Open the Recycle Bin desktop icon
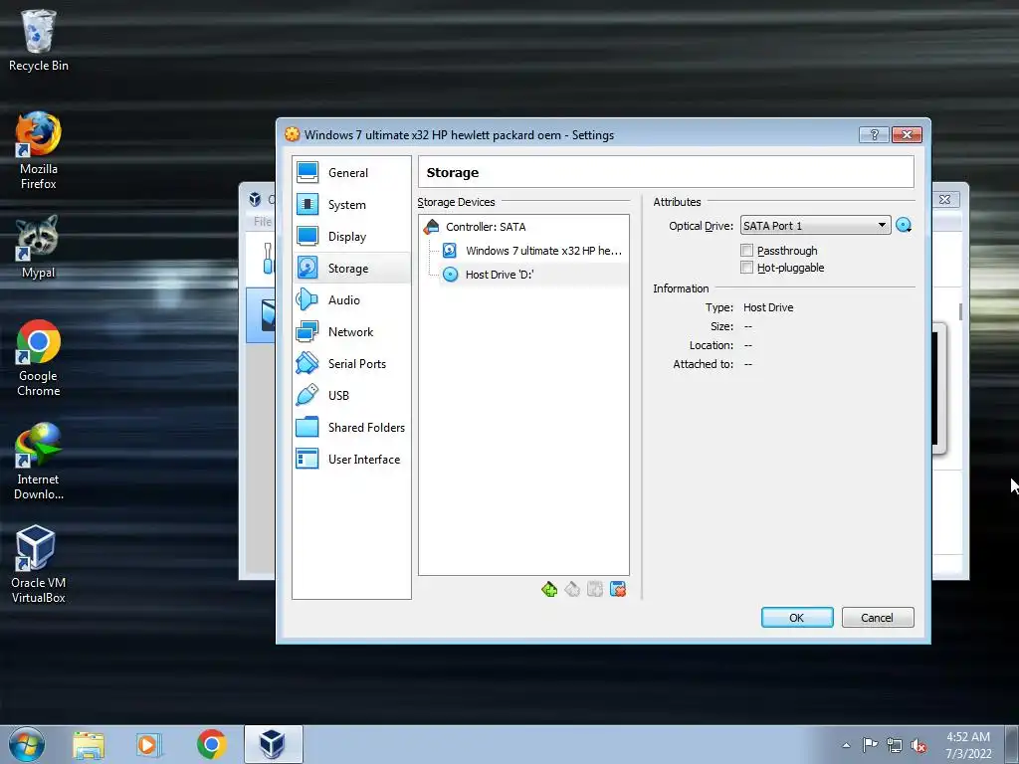1019x764 pixels. click(x=39, y=40)
